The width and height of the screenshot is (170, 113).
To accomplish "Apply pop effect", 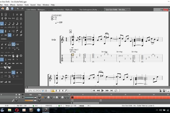I will (x=10, y=55).
